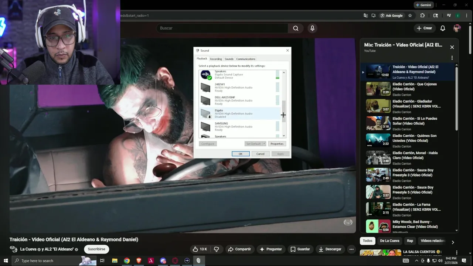
Task: Play Eladio Carrión - Gladiador (Visualizer)
Action: coord(408,106)
